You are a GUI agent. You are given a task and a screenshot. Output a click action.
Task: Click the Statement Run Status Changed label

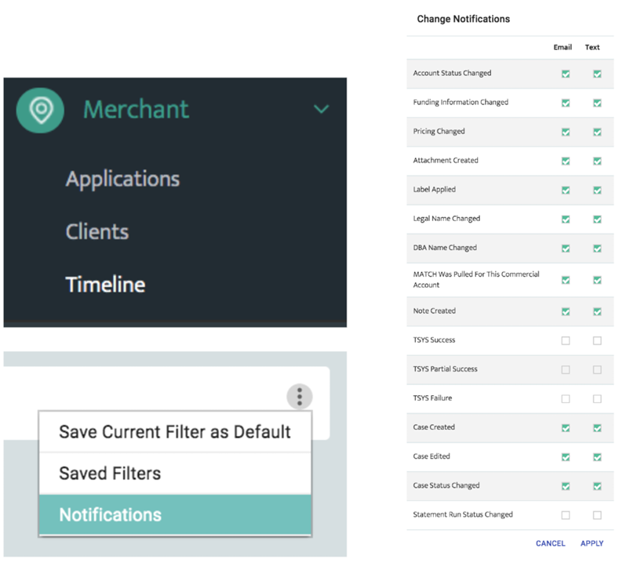(x=463, y=514)
